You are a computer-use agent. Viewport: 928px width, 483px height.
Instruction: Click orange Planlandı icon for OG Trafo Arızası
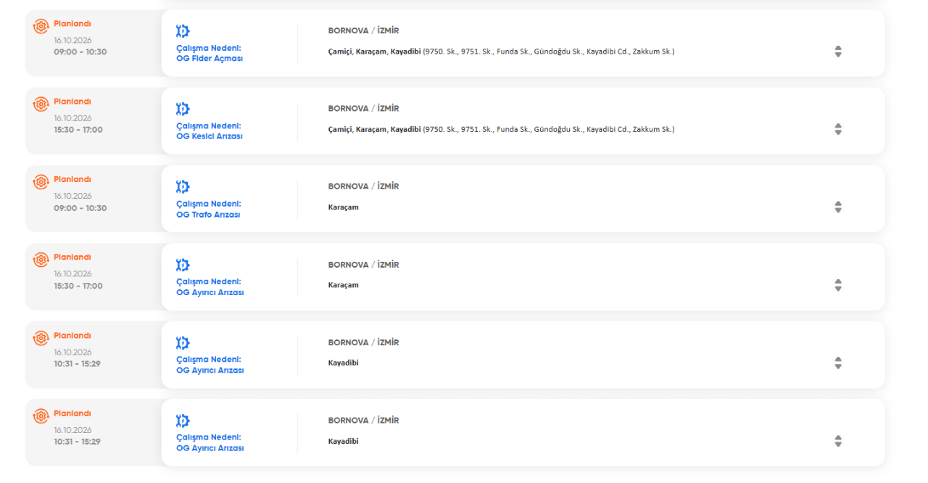point(41,182)
